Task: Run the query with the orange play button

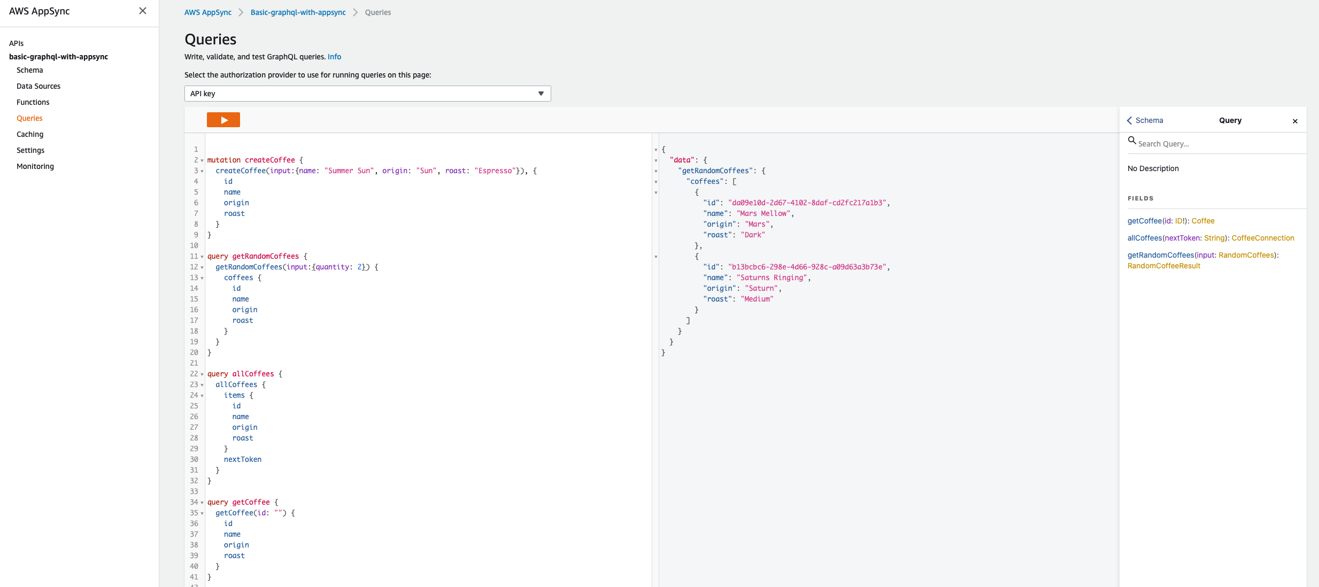Action: point(223,120)
